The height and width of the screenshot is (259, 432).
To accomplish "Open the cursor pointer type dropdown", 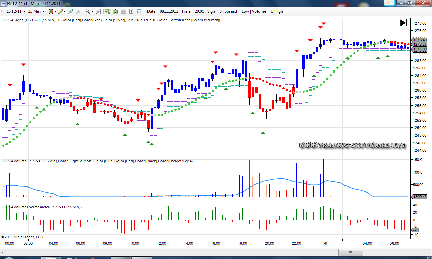I will (89, 11).
